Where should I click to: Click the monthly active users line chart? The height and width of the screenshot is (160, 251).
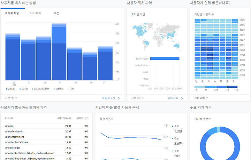pyautogui.click(x=131, y=137)
